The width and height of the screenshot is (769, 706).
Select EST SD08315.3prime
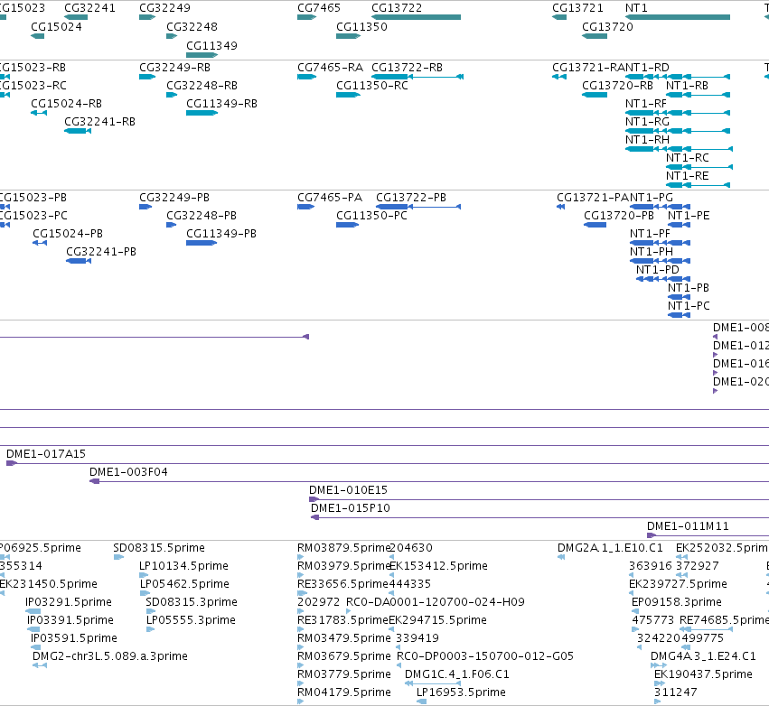click(x=151, y=612)
